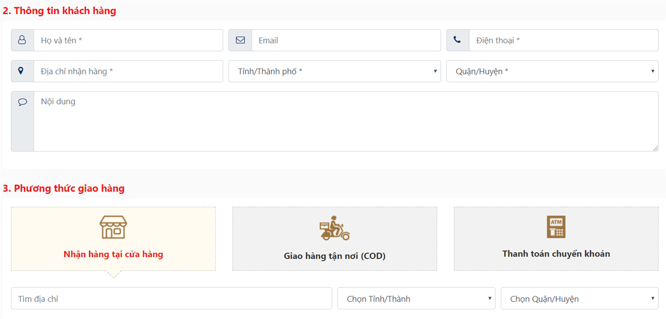
Task: Click the Tìm địa chỉ search field
Action: (171, 299)
